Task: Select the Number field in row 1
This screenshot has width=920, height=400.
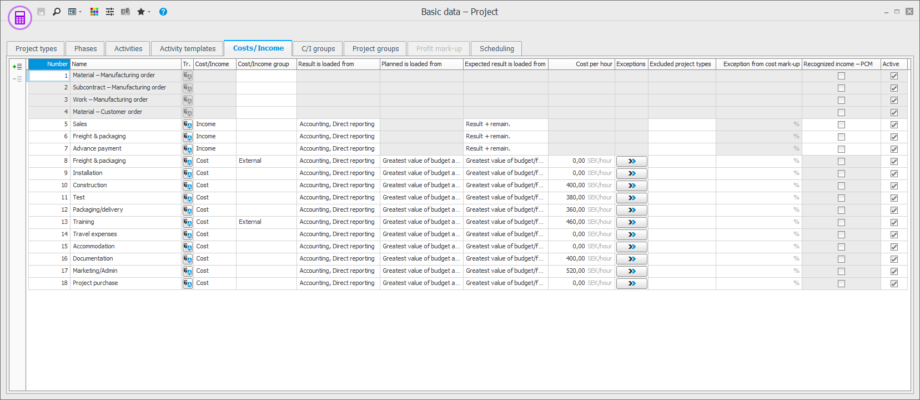Action: pyautogui.click(x=49, y=76)
